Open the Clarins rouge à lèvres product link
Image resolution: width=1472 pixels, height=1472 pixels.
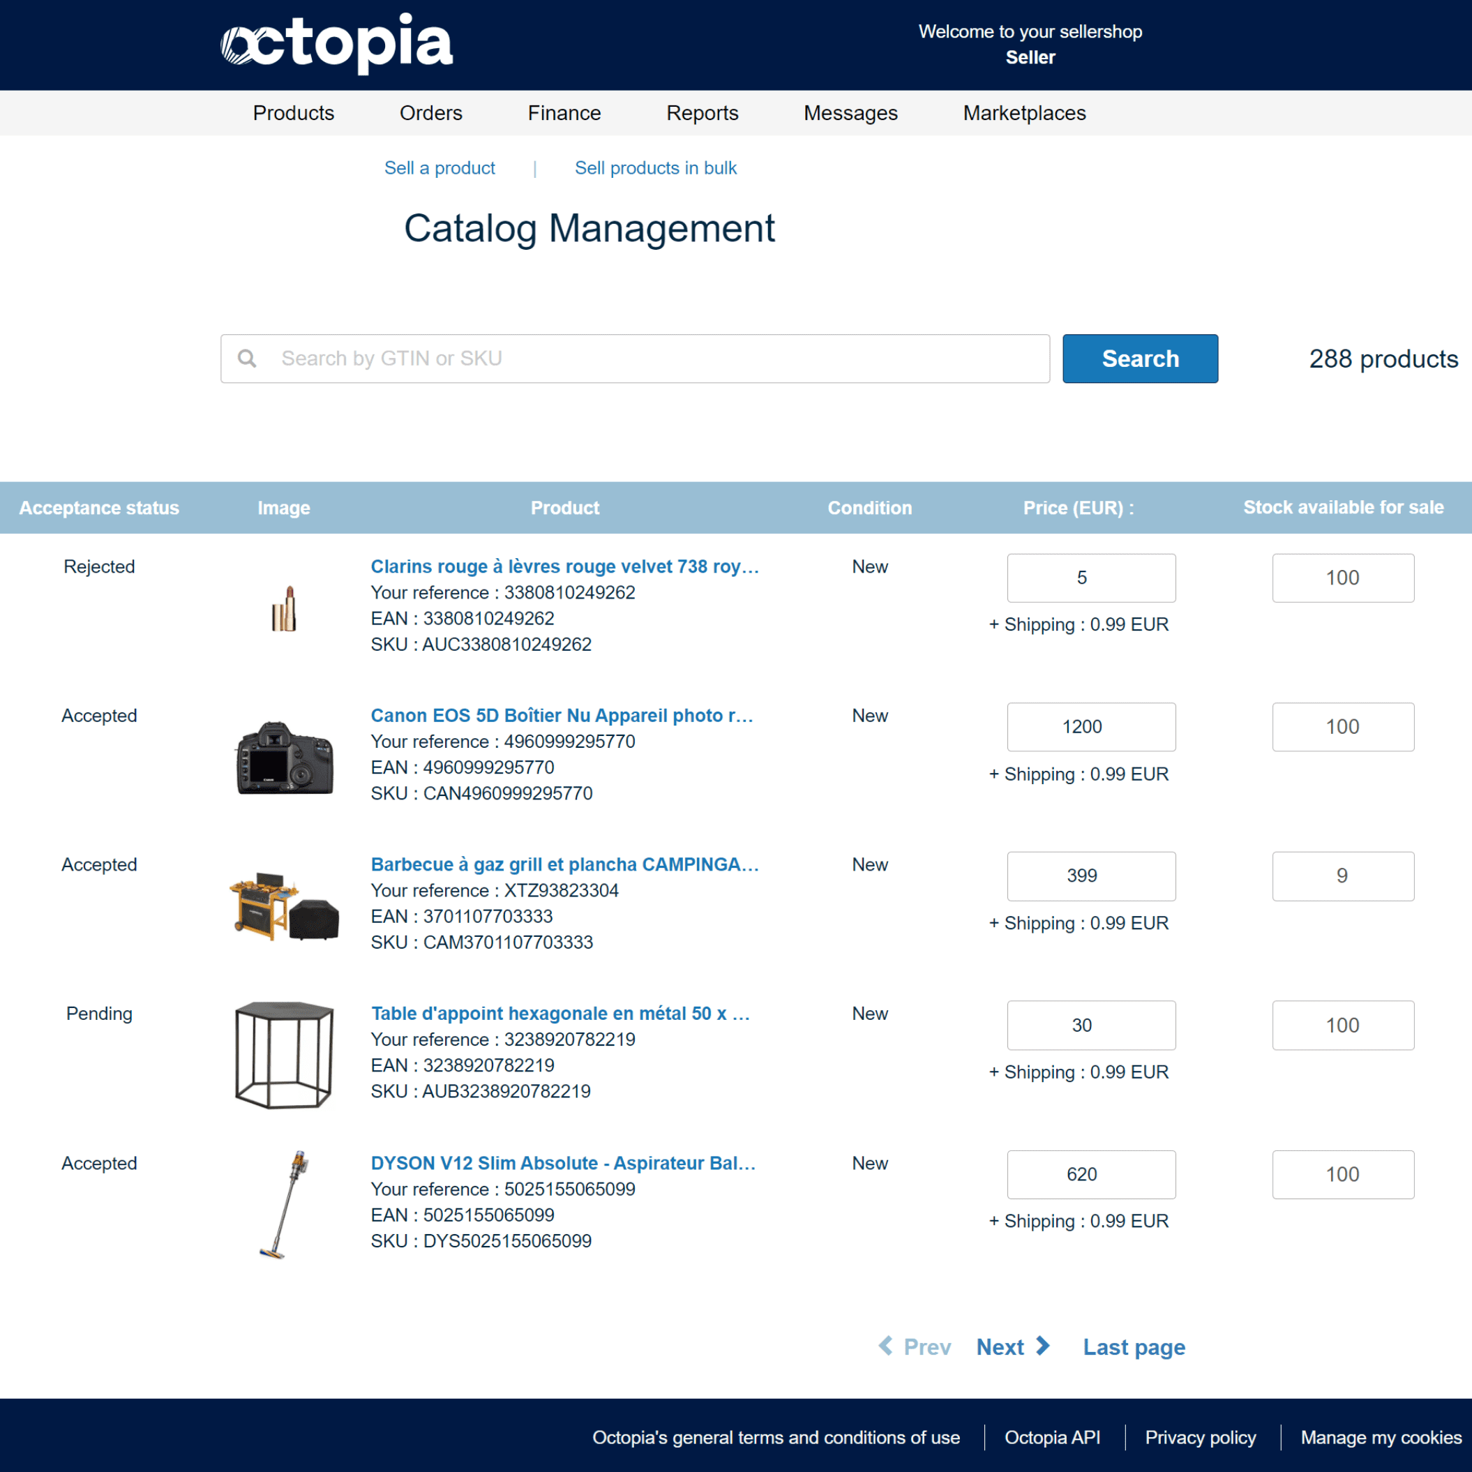tap(564, 566)
